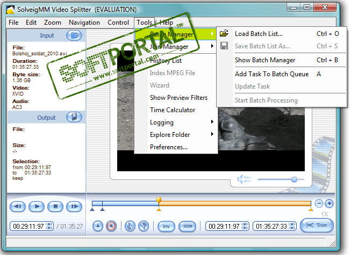This screenshot has width=351, height=255.
Task: Choose Show Batch Manager
Action: pos(282,60)
